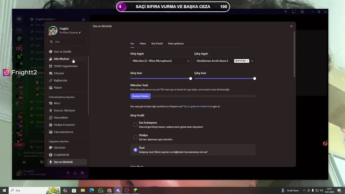Click the CERTIFIED badge on output device
The image size is (345, 194).
point(241,61)
